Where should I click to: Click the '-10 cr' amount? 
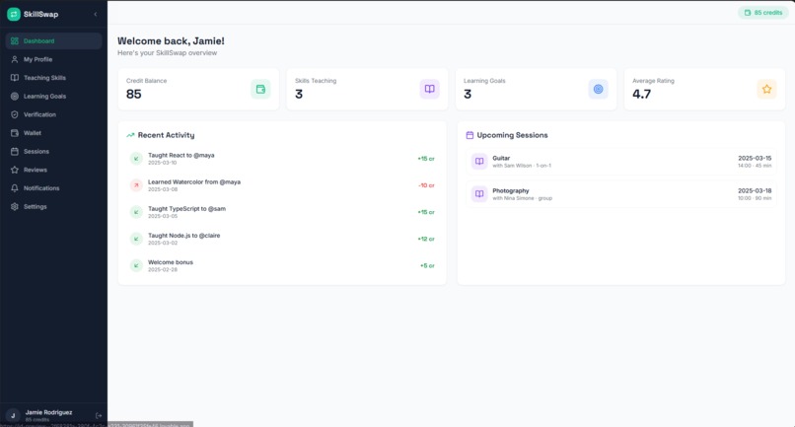coord(426,185)
